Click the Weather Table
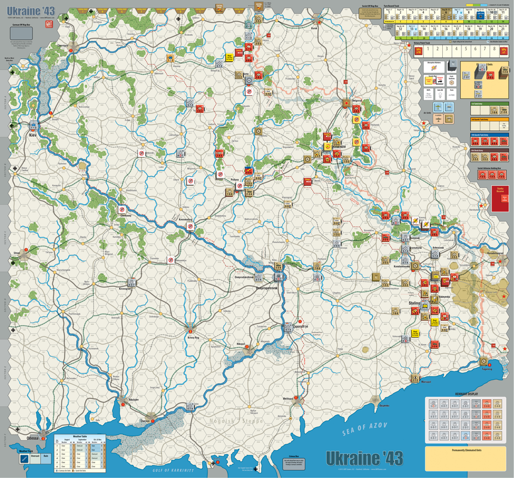 (x=80, y=453)
